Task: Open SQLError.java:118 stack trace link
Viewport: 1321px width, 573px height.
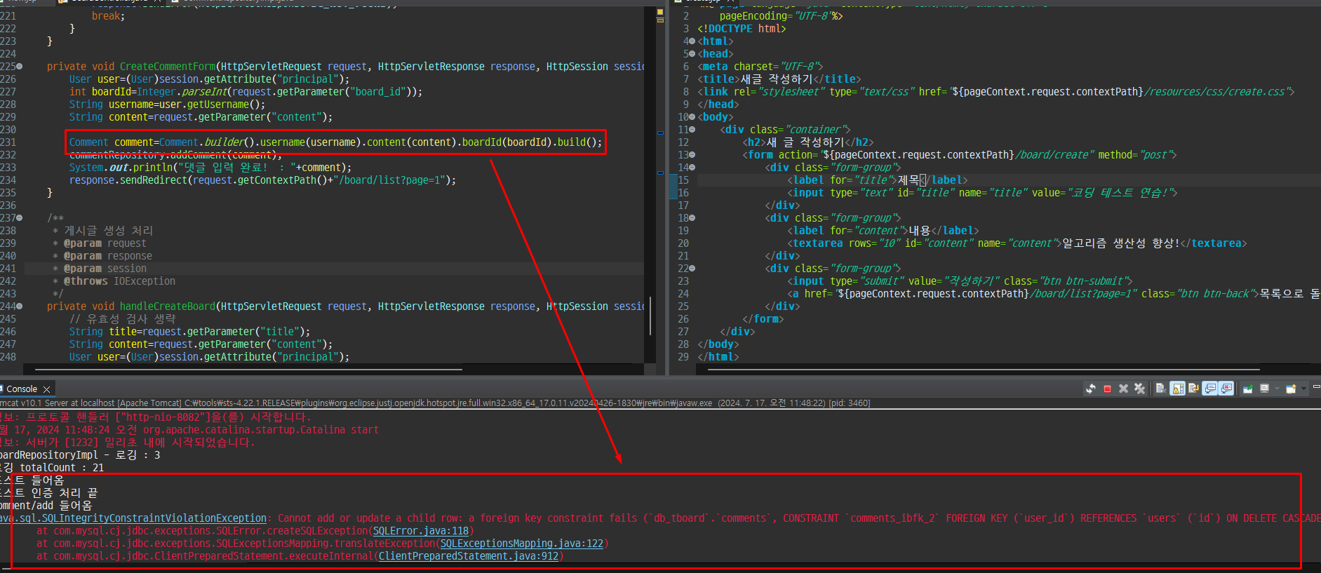Action: 420,531
